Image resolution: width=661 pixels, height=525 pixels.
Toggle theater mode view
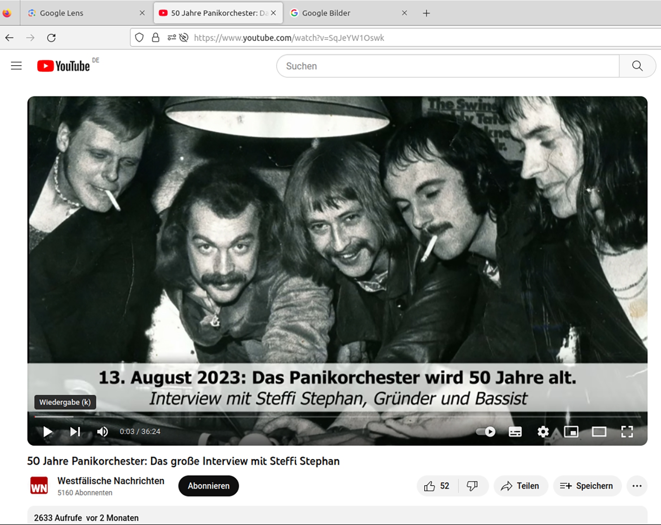click(x=599, y=432)
